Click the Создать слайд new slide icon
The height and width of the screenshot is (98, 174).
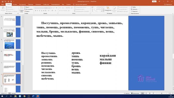coord(21,8)
